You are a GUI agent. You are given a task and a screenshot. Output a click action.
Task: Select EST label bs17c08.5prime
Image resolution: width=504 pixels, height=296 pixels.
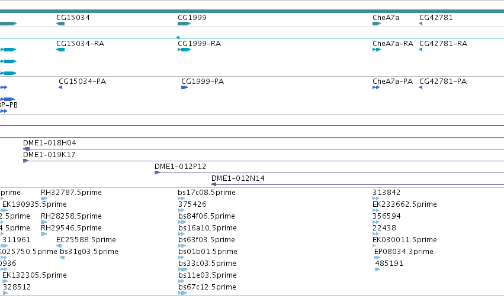207,193
